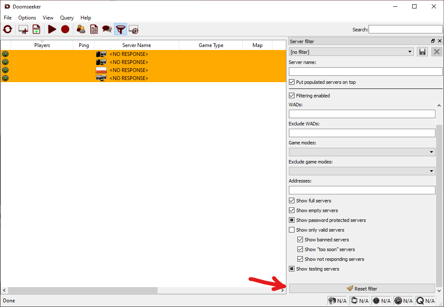The width and height of the screenshot is (444, 307).
Task: Open the View menu
Action: pos(48,17)
